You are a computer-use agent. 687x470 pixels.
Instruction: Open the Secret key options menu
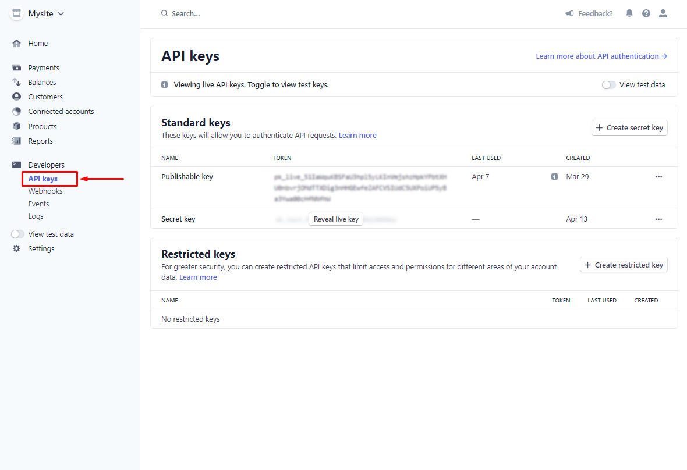[658, 219]
